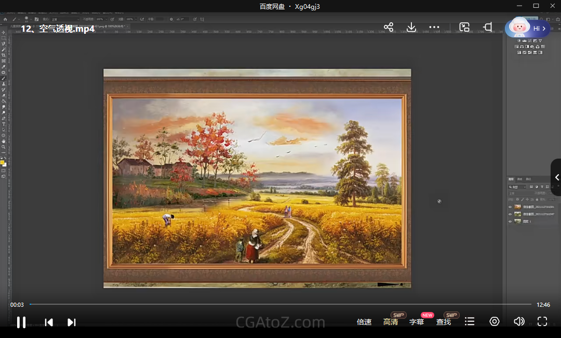Switch to picture-in-picture mini player

pos(464,27)
